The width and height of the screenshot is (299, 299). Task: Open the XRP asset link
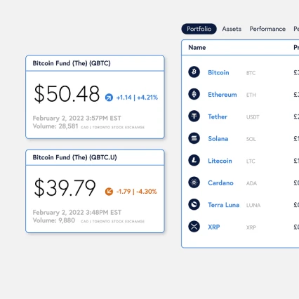tap(214, 227)
